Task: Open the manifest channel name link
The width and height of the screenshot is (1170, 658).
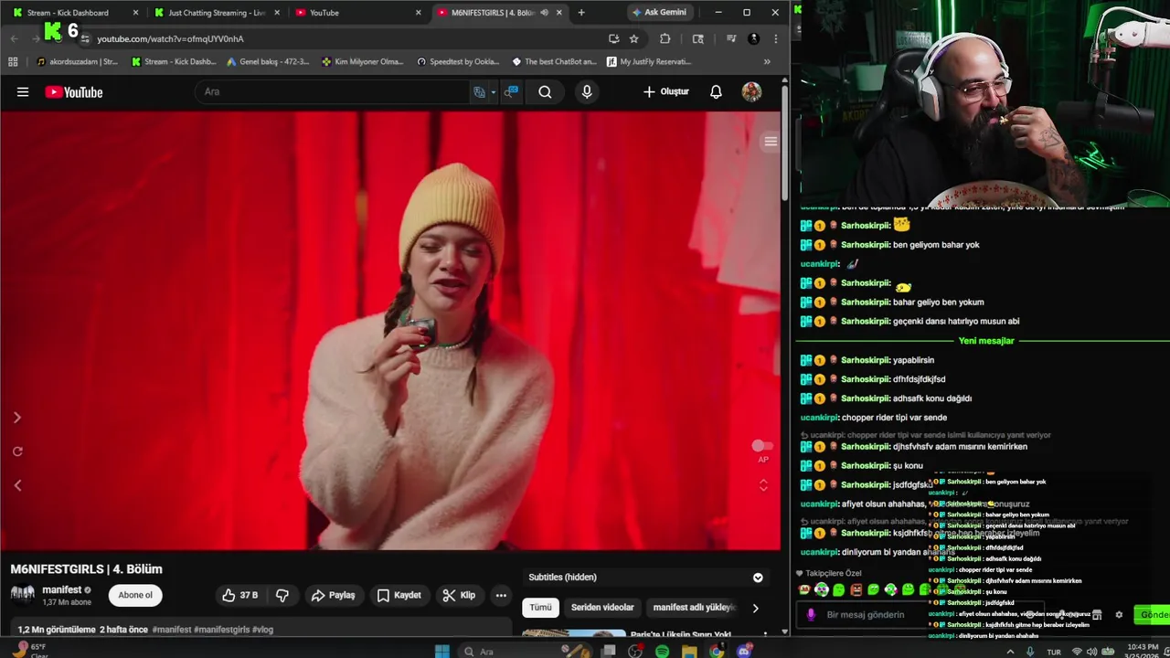Action: click(x=62, y=589)
